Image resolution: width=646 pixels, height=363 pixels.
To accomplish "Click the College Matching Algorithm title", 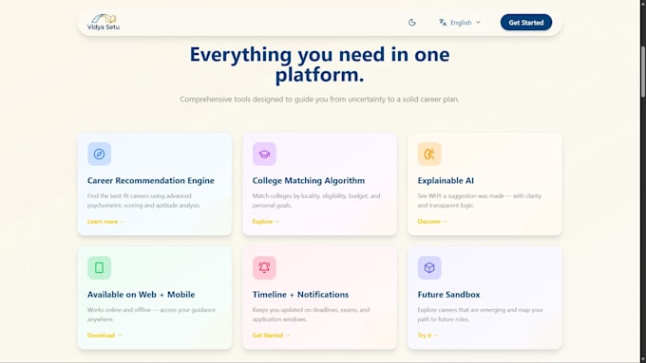I will pyautogui.click(x=309, y=181).
